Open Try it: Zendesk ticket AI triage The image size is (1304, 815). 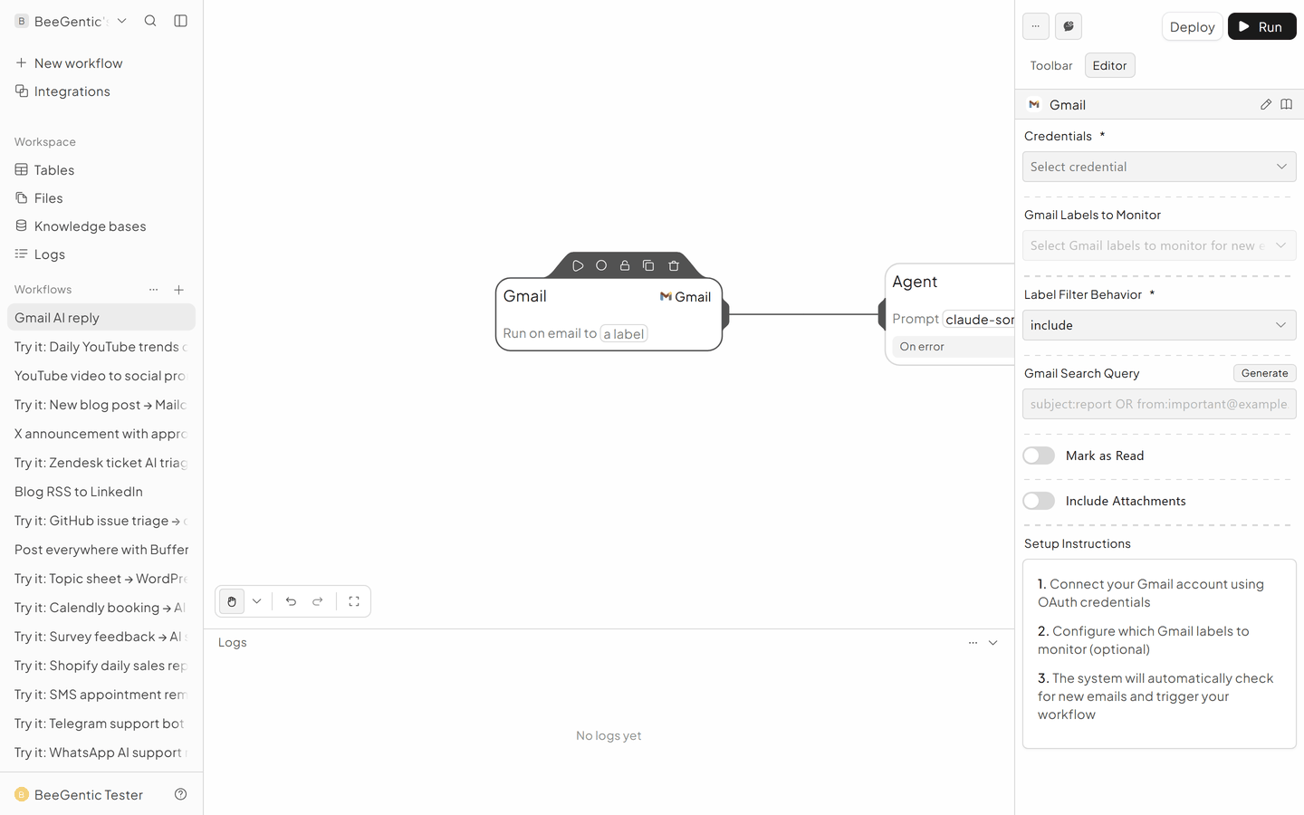[x=101, y=463]
